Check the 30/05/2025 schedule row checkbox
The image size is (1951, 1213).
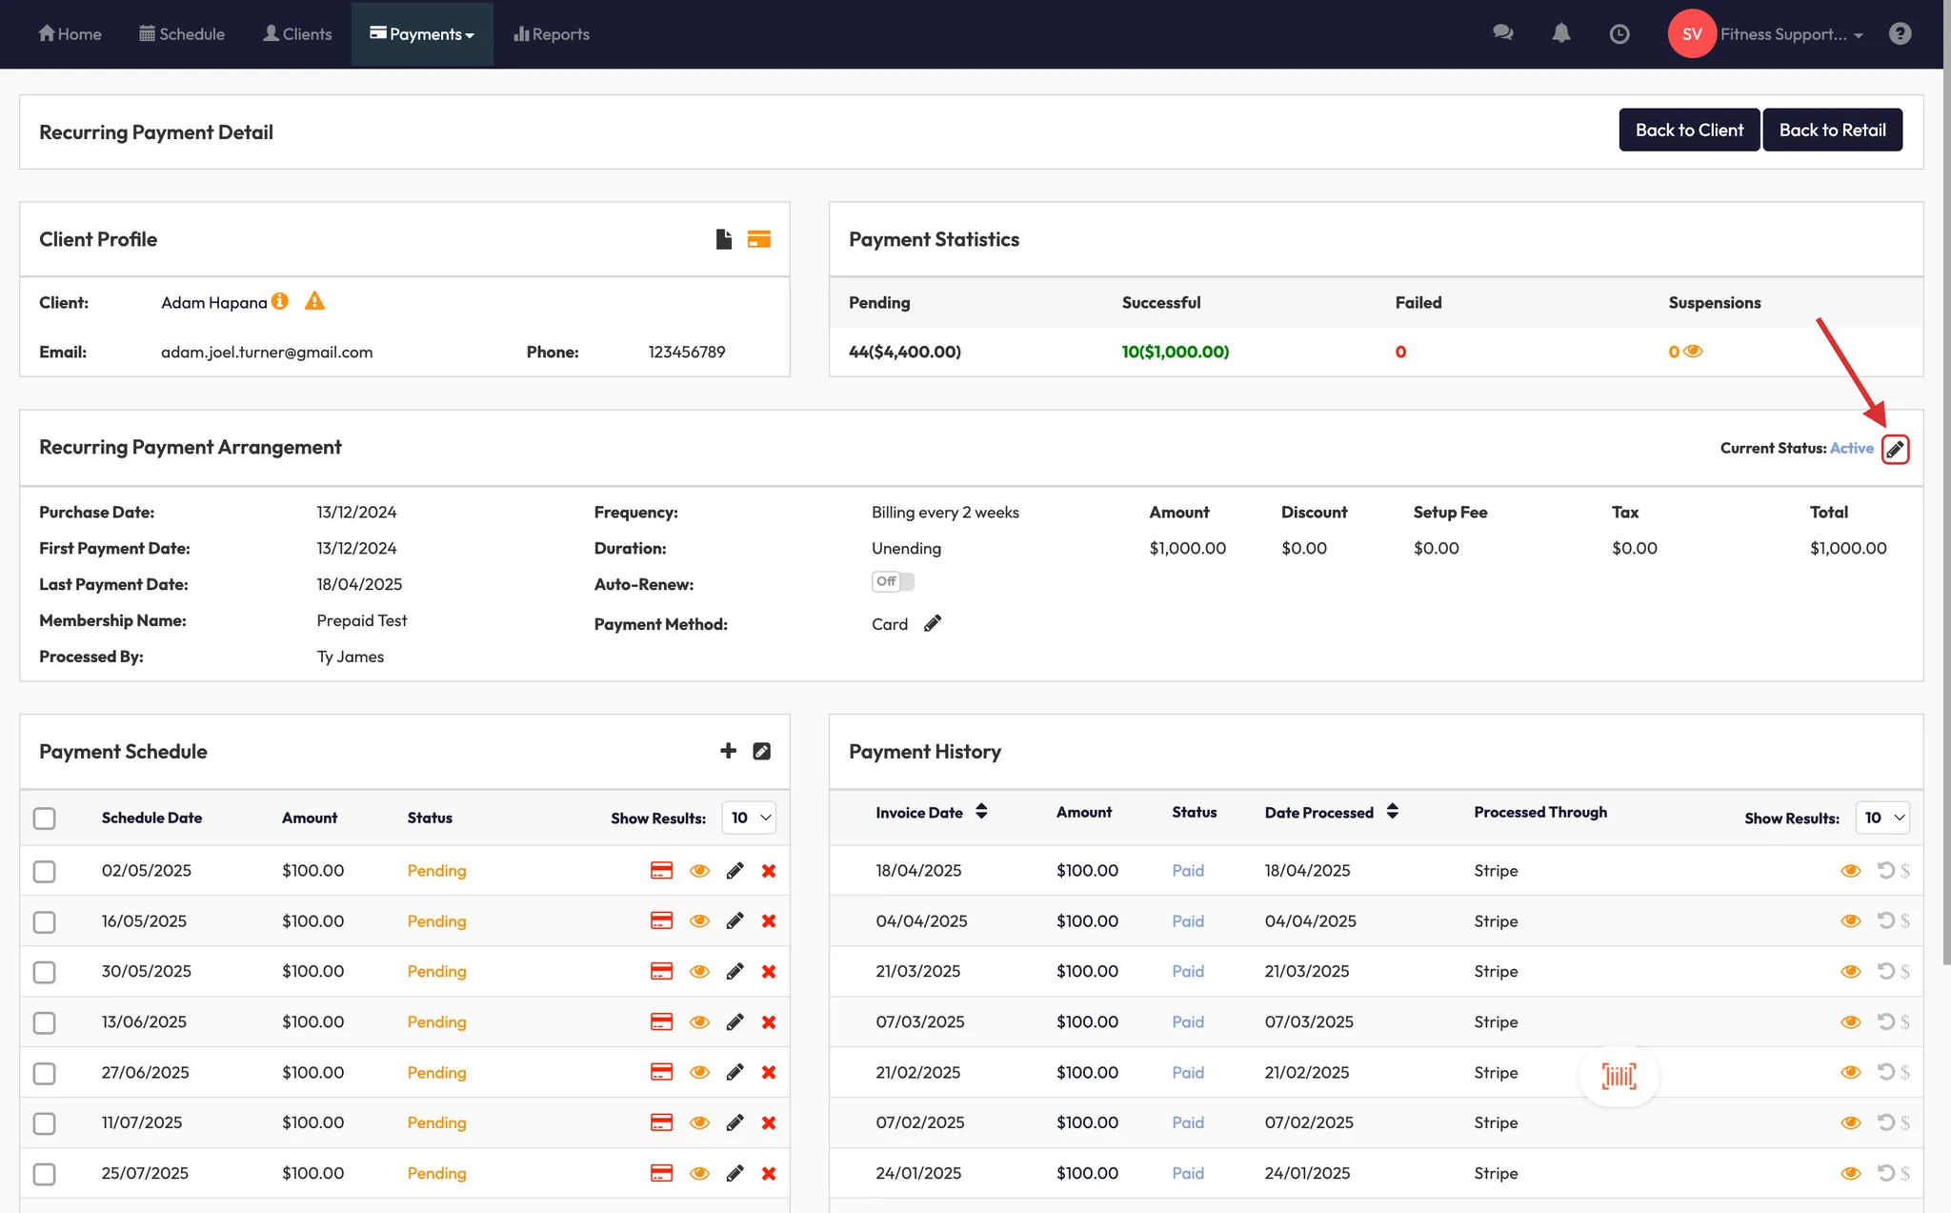45,972
